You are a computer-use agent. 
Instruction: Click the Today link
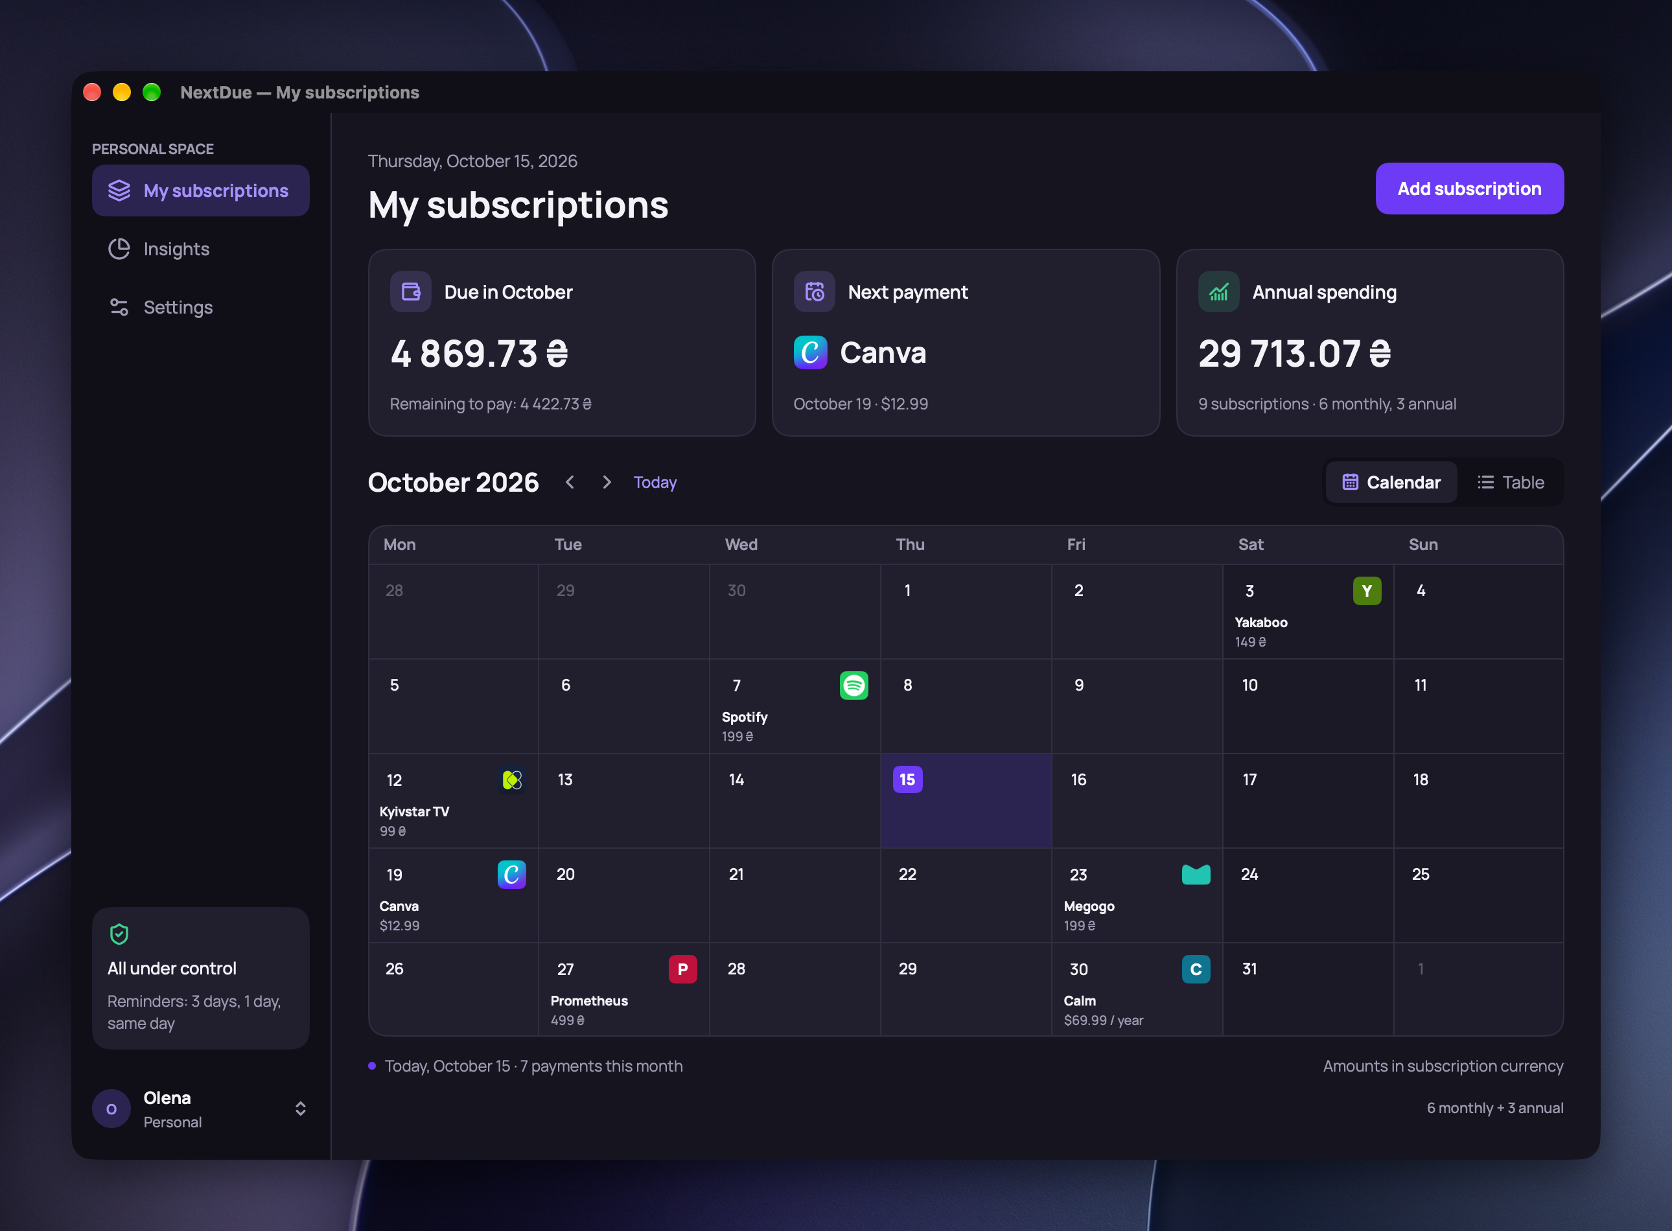(x=655, y=482)
